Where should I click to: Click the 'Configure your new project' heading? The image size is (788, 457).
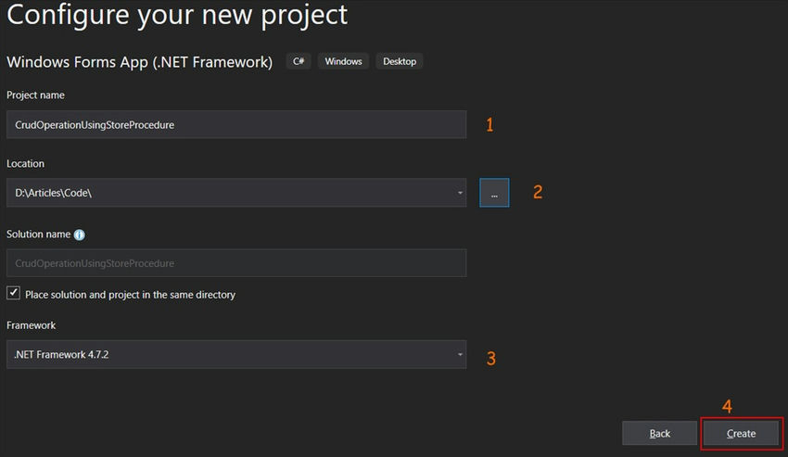pos(178,16)
